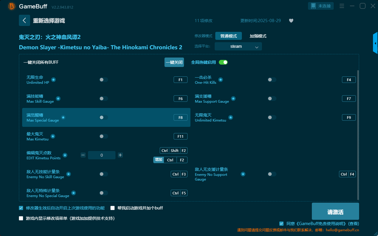Switch to 加强模式 mode tab

[258, 36]
